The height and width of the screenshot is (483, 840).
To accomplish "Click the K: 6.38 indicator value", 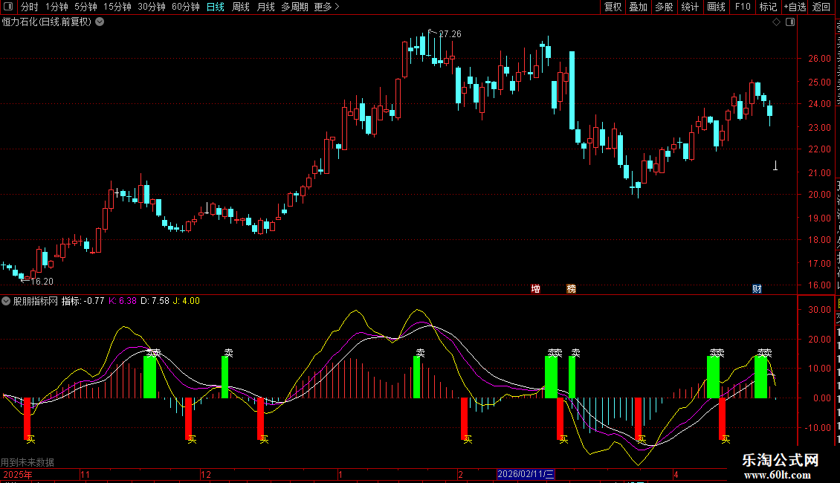I will 123,301.
